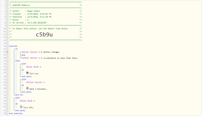Viewport: 203px width, 116px height.
Task: Click line number 16 in the gutter
Action: 5,46
